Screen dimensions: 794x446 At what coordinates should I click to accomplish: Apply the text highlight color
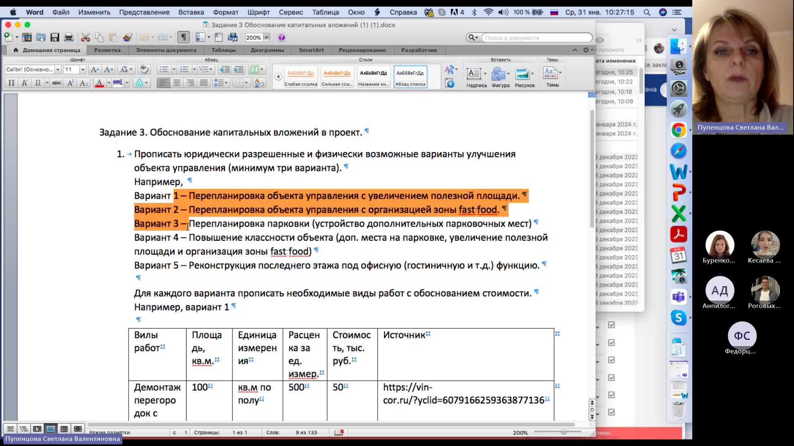pos(117,83)
